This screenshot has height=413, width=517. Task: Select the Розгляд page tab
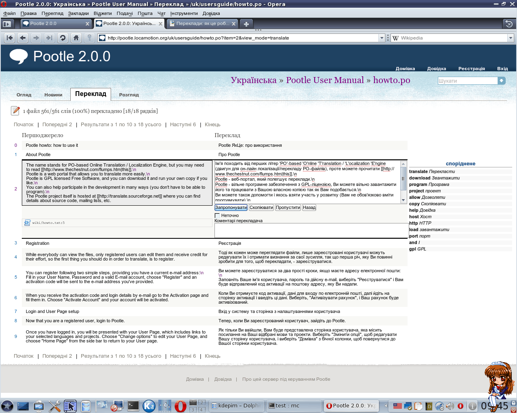click(x=129, y=95)
